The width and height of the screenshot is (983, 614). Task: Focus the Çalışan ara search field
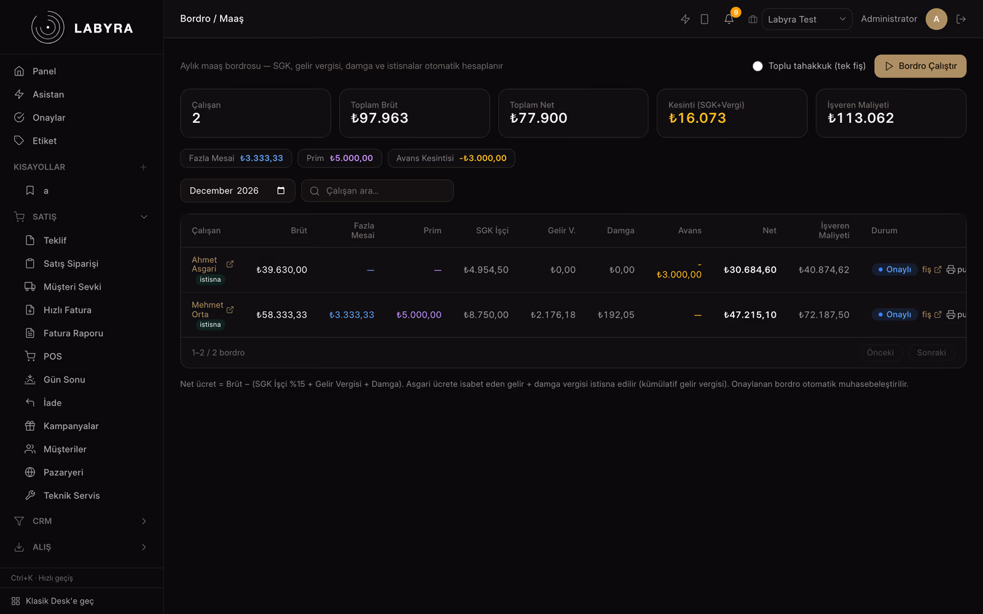pyautogui.click(x=377, y=190)
